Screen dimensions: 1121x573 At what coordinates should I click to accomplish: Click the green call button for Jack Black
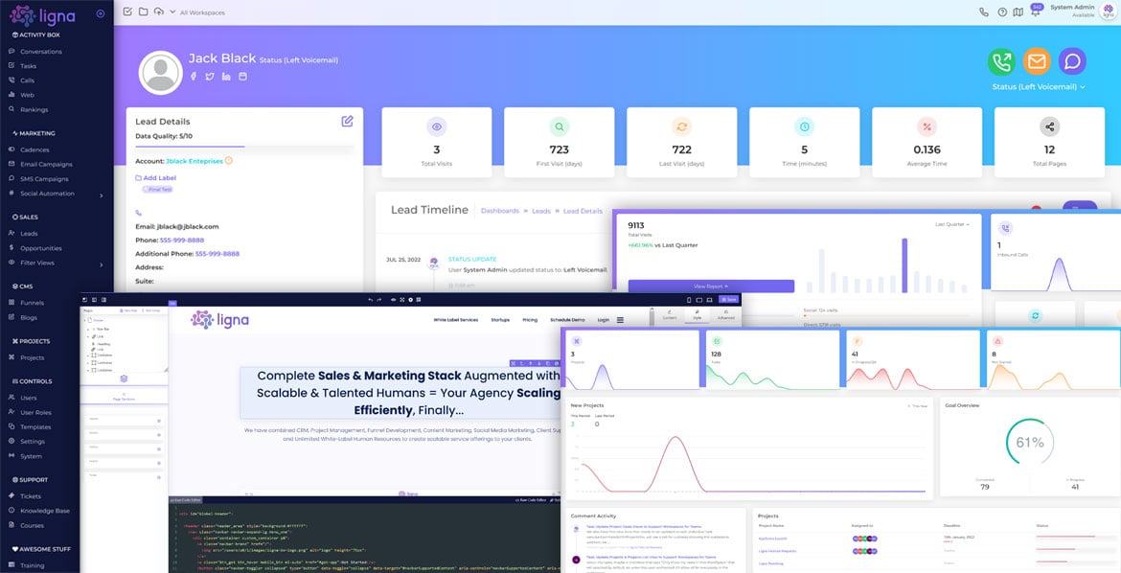coord(1001,62)
